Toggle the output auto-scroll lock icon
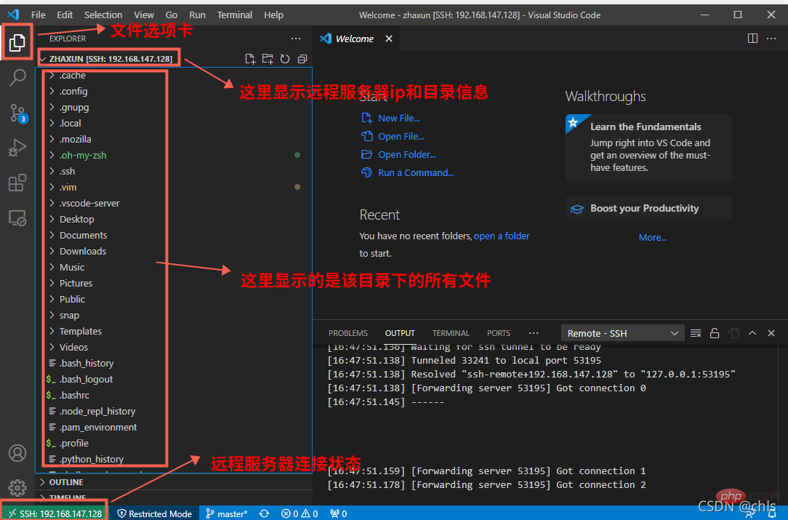 pos(714,332)
